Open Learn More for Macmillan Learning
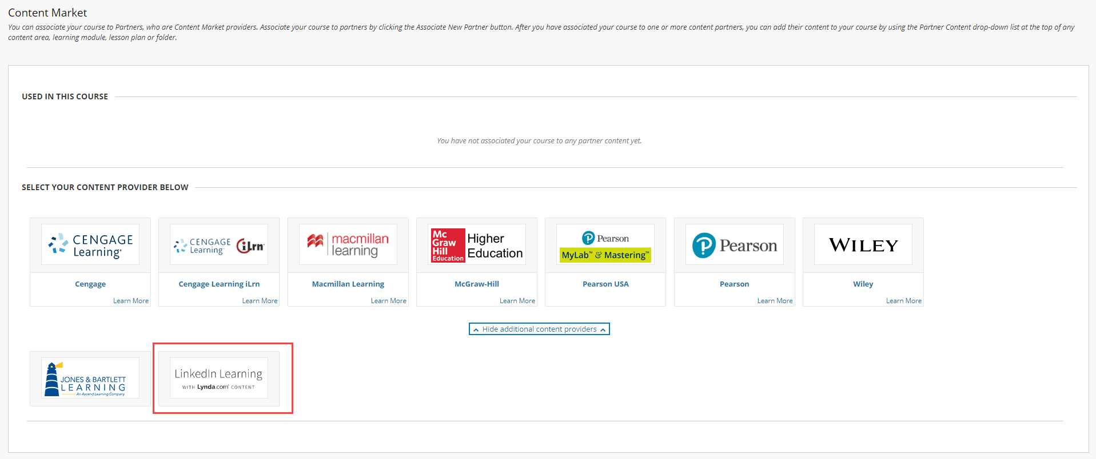Viewport: 1096px width, 459px height. click(x=389, y=301)
